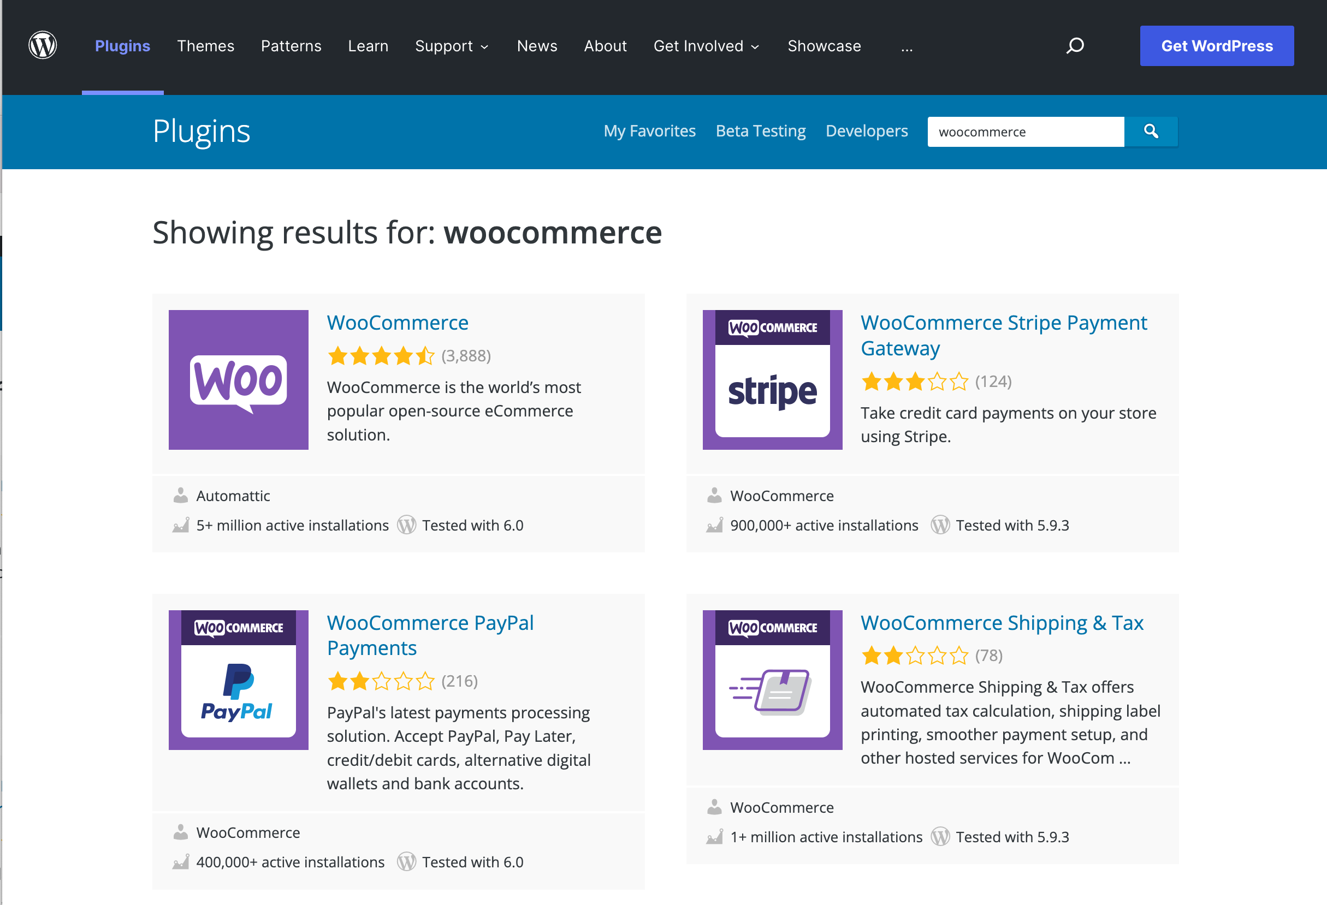Open the News menu item

pyautogui.click(x=537, y=46)
